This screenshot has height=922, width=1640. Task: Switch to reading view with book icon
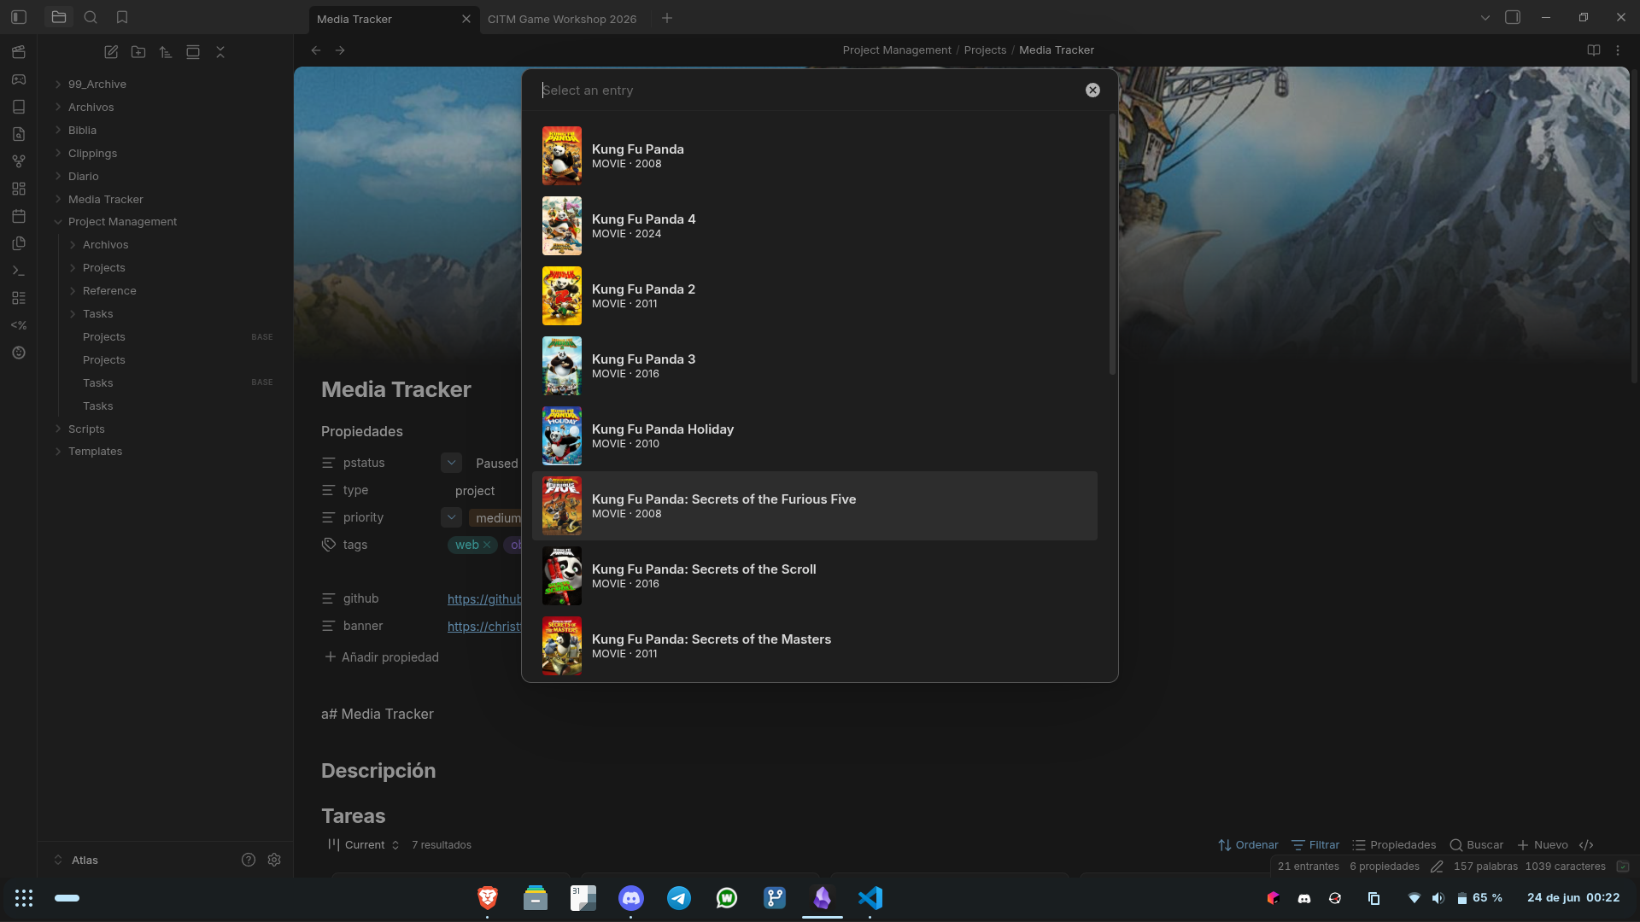(1594, 50)
